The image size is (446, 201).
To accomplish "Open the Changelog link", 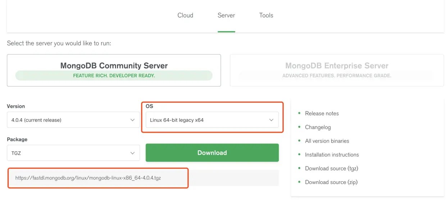I will click(318, 127).
